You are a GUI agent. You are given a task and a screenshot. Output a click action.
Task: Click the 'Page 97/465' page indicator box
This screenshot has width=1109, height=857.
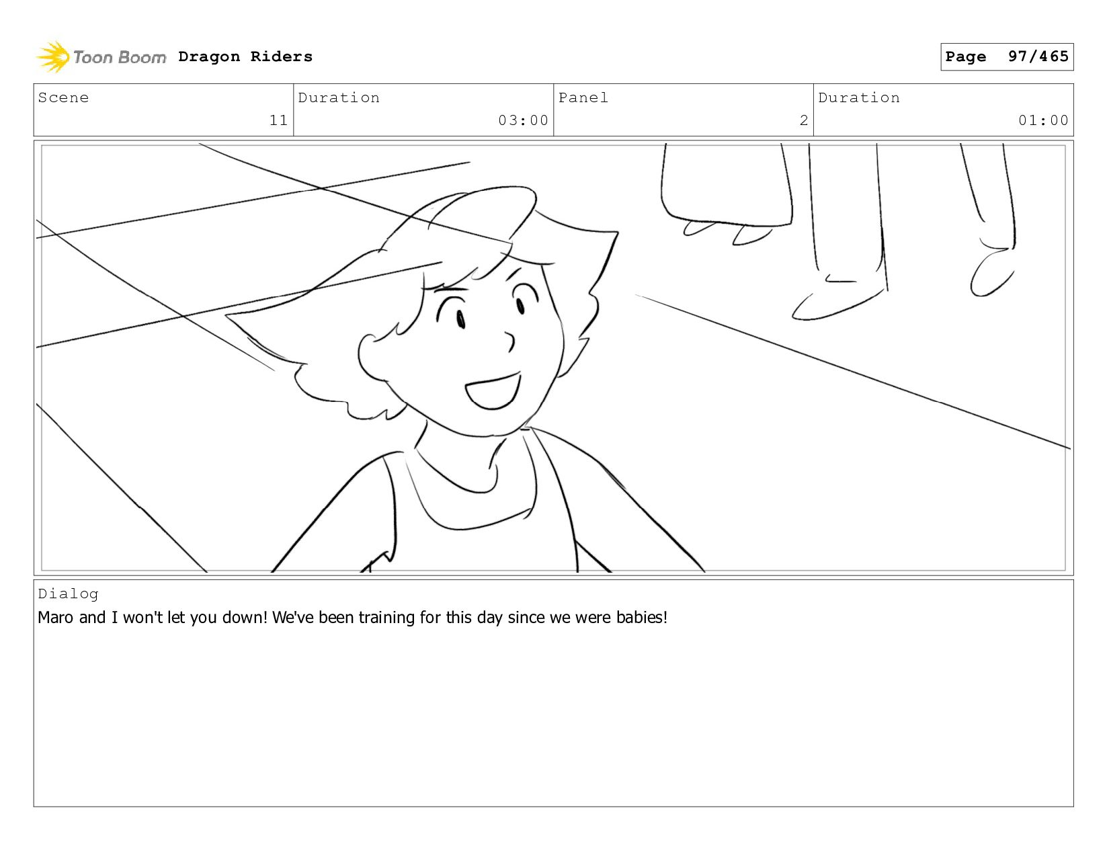coord(1006,56)
